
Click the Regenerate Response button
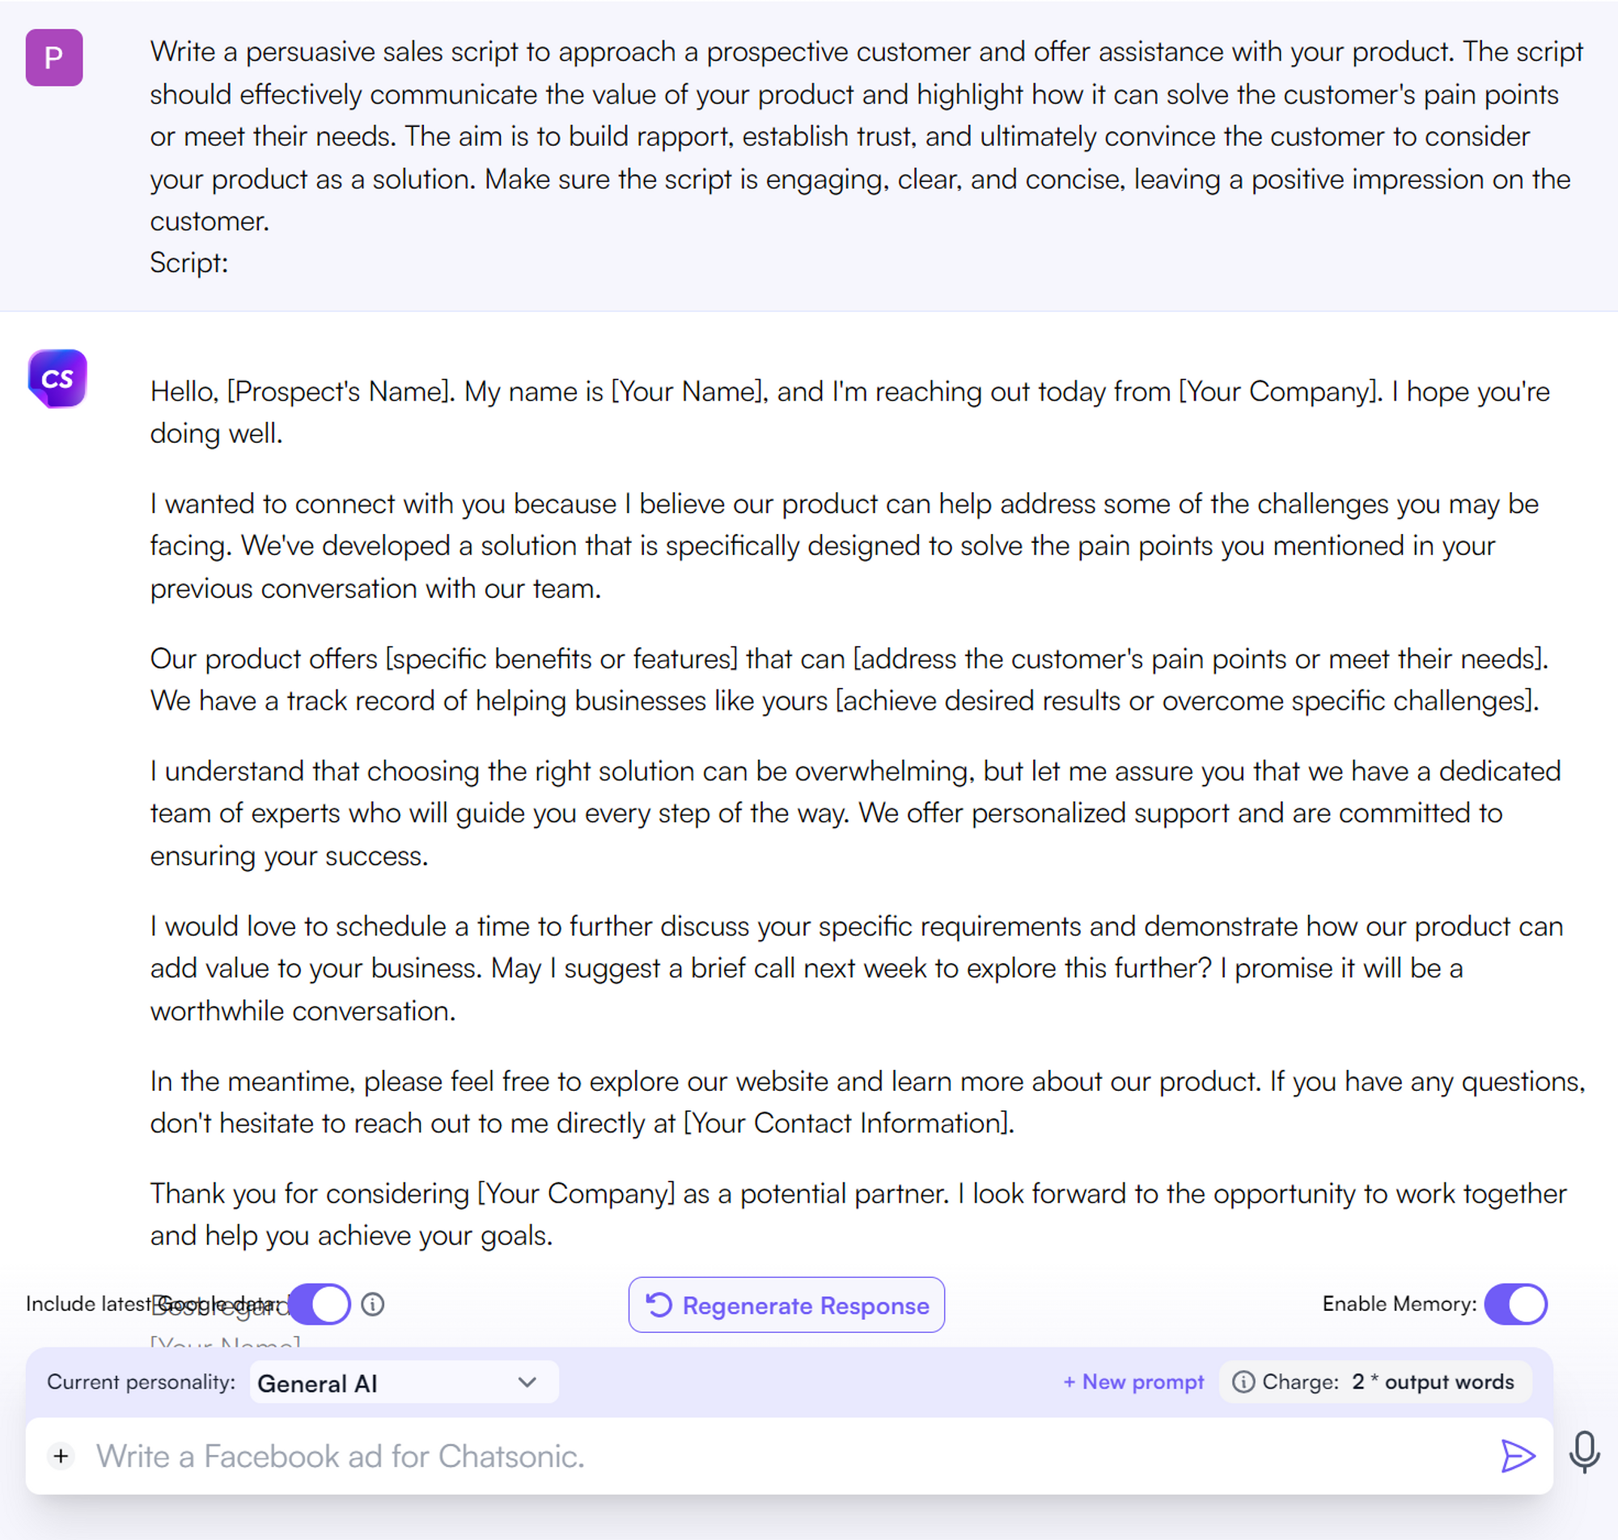pos(786,1305)
